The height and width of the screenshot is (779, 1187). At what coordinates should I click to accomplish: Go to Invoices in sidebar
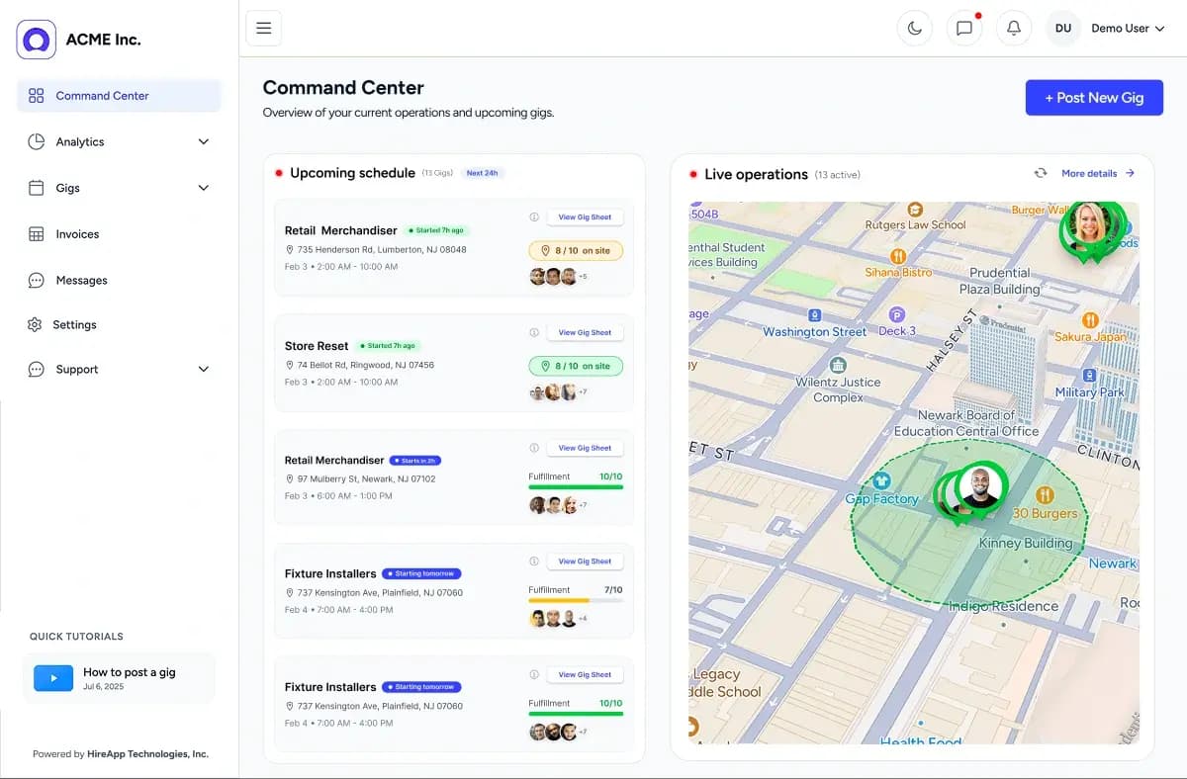tap(77, 234)
